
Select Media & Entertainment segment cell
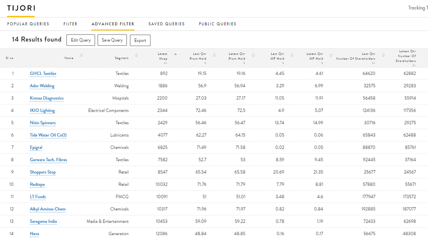pyautogui.click(x=108, y=221)
